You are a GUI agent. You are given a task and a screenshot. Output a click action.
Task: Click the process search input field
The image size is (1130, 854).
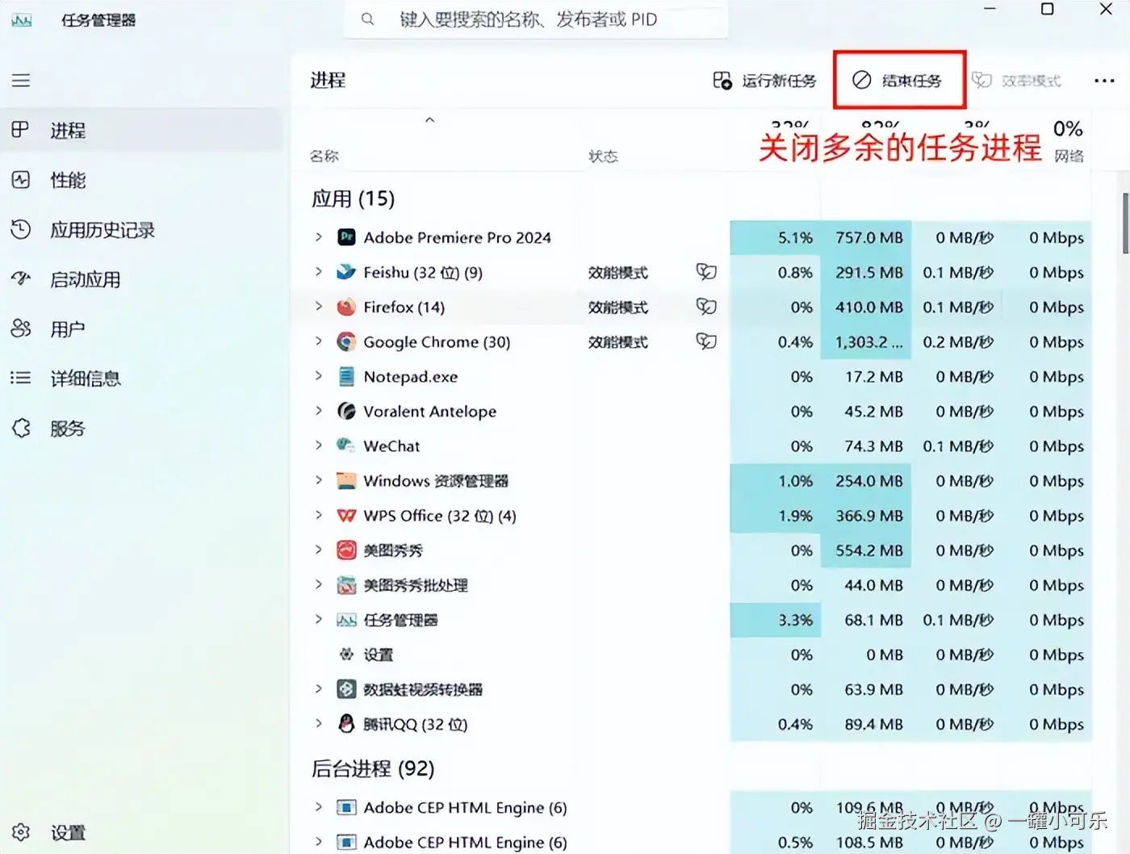click(536, 19)
